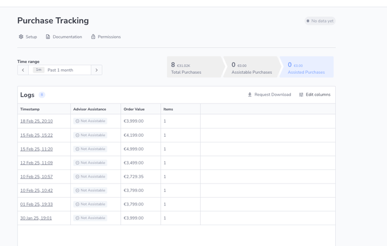Click order value €4,999.00
This screenshot has height=246, width=387.
[x=133, y=149]
